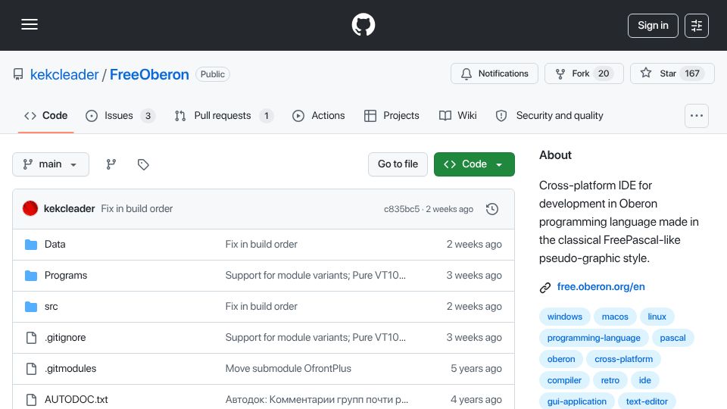
Task: Select the windows topic tag
Action: 564,317
